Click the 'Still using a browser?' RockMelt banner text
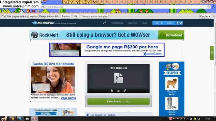Screen dimensions: 216x121 (x=108, y=35)
